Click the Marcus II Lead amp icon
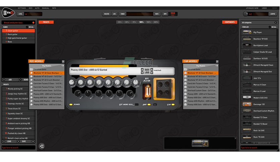This screenshot has width=280, height=162. click(247, 91)
